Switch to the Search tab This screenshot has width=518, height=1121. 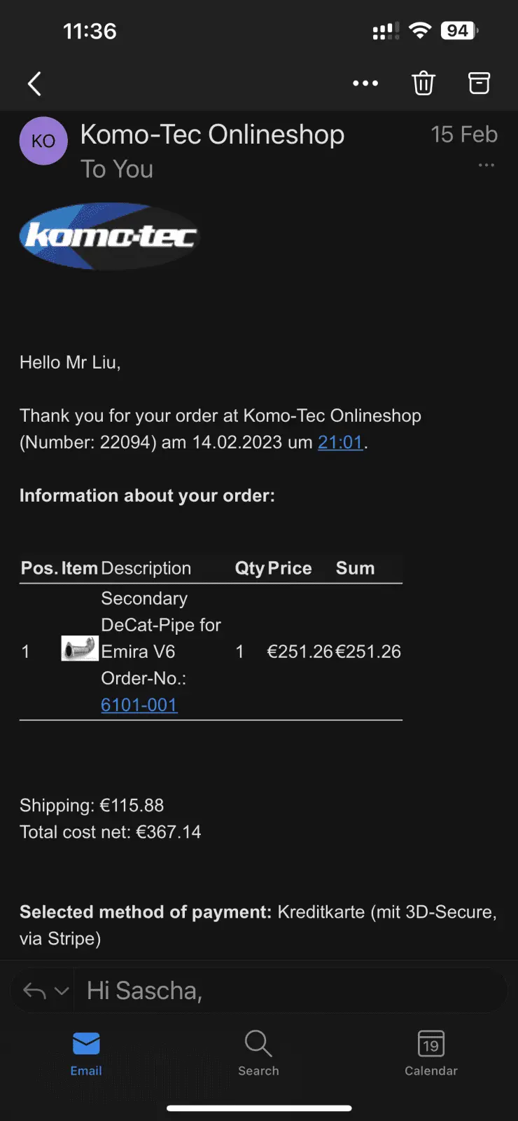[x=258, y=1053]
